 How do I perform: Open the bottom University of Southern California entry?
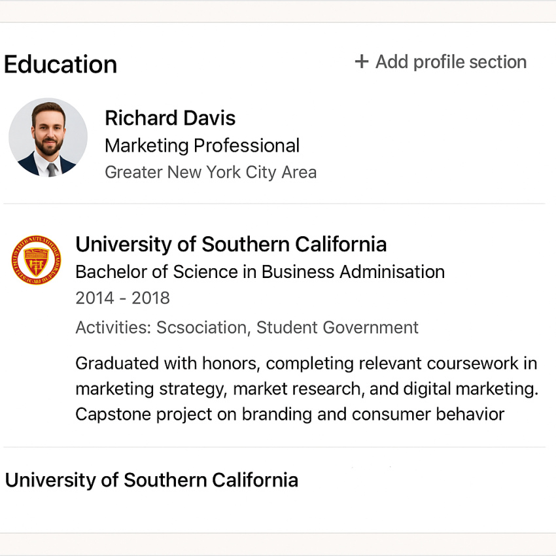(152, 480)
